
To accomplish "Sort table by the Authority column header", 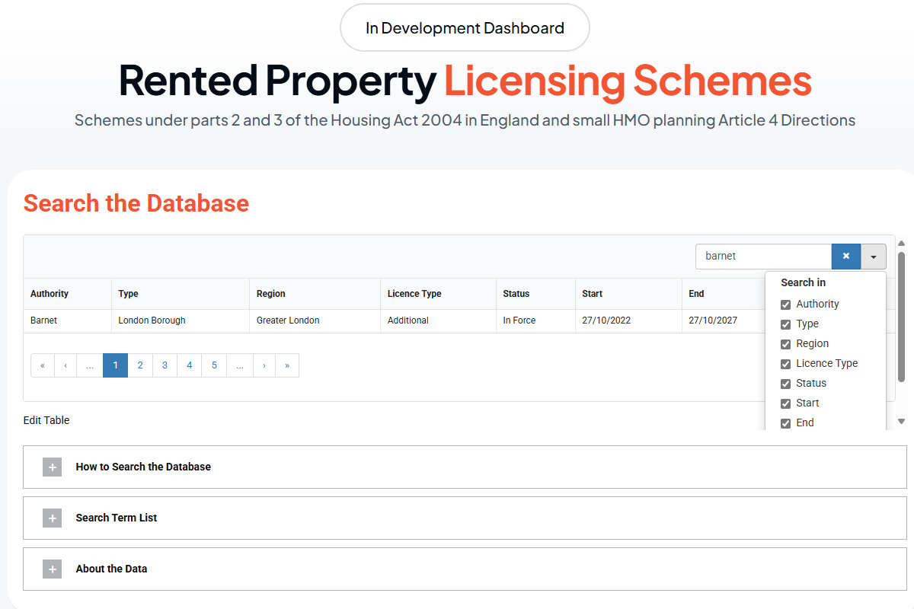I will 50,294.
